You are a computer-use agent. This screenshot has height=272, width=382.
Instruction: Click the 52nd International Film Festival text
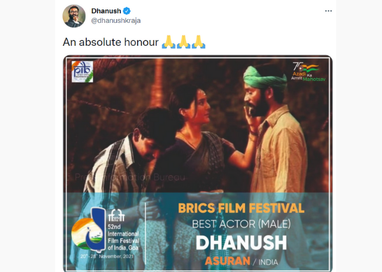124,237
